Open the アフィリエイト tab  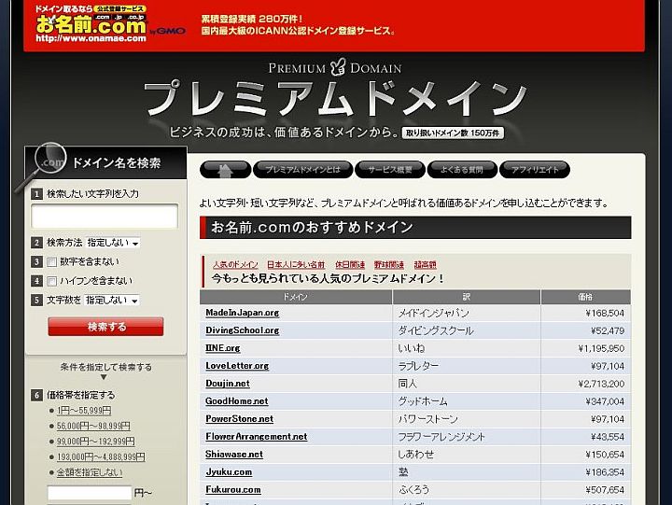(x=535, y=169)
